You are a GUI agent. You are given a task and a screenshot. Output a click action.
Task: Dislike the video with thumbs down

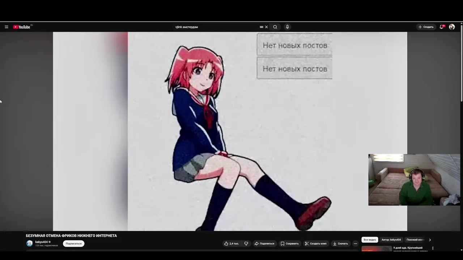246,244
